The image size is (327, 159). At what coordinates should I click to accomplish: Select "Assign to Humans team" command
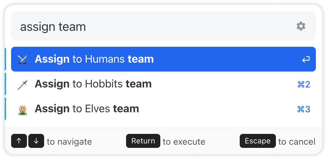tap(94, 59)
